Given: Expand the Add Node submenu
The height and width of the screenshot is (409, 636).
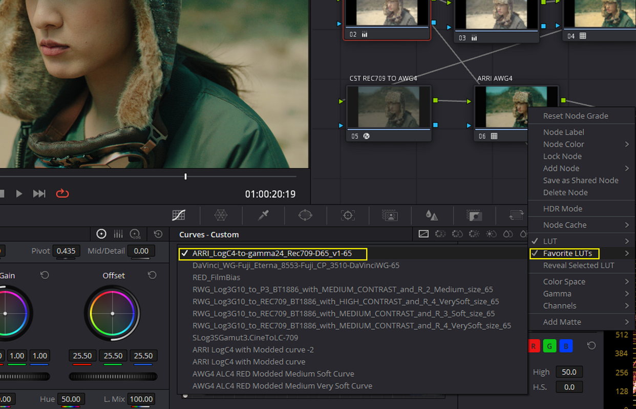Looking at the screenshot, I should tap(582, 168).
